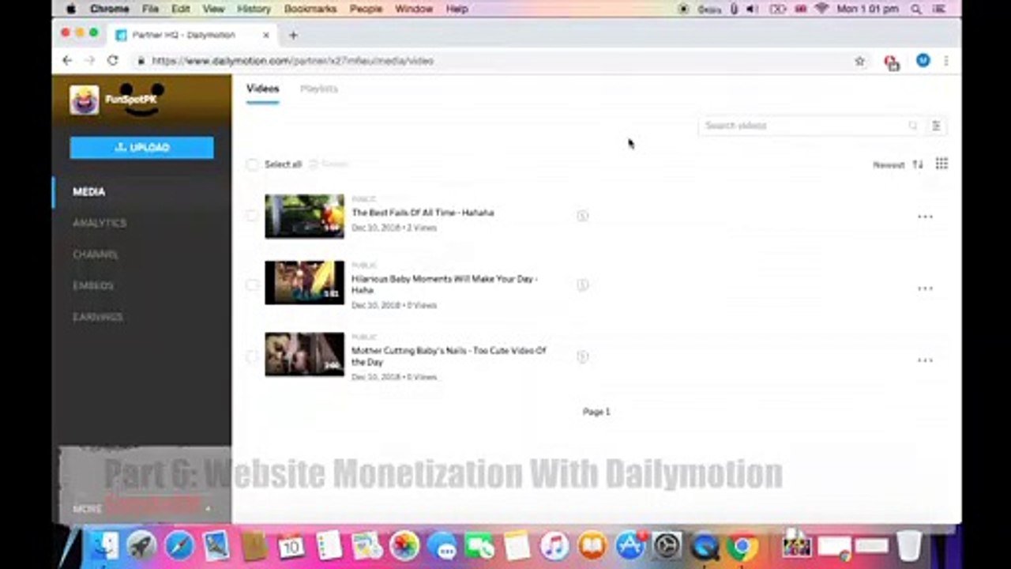Open the Chrome menu in menu bar
The height and width of the screenshot is (569, 1011).
pyautogui.click(x=110, y=9)
